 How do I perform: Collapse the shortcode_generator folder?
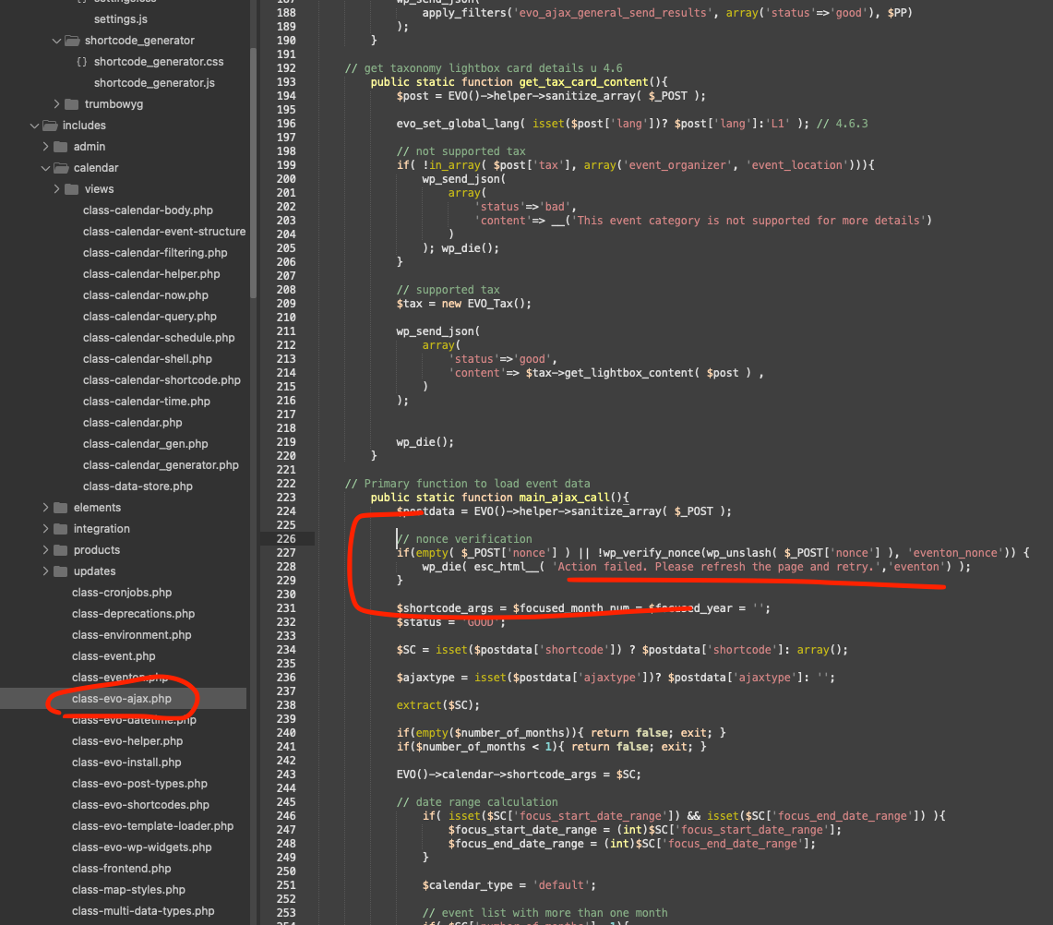coord(56,41)
